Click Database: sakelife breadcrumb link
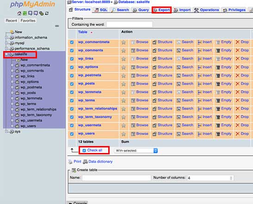This screenshot has height=204, width=253. point(134,2)
